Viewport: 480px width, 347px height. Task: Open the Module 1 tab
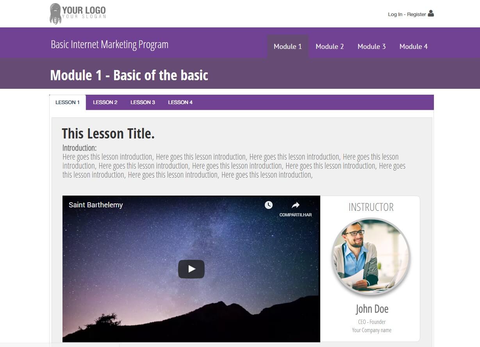(288, 47)
